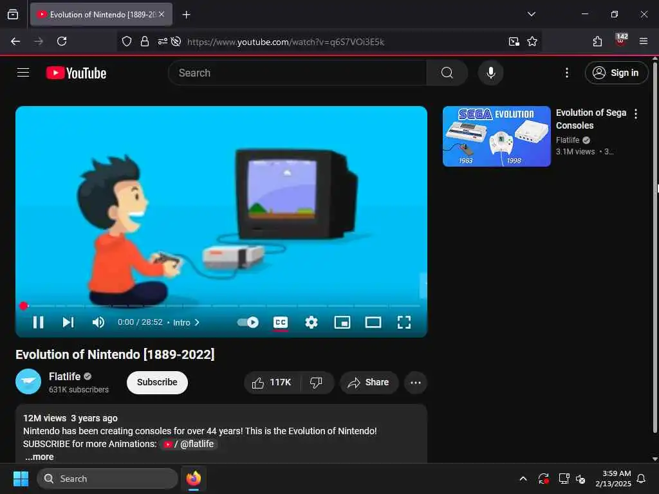This screenshot has height=494, width=659.
Task: Sign in to YouTube
Action: click(x=616, y=73)
